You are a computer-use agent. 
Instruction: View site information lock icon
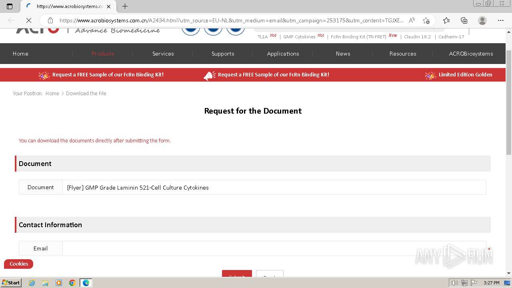[x=50, y=20]
